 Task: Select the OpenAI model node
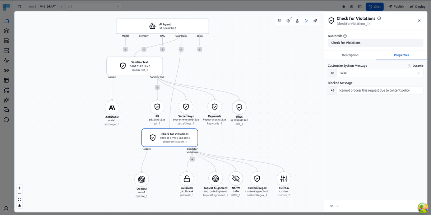pyautogui.click(x=142, y=179)
